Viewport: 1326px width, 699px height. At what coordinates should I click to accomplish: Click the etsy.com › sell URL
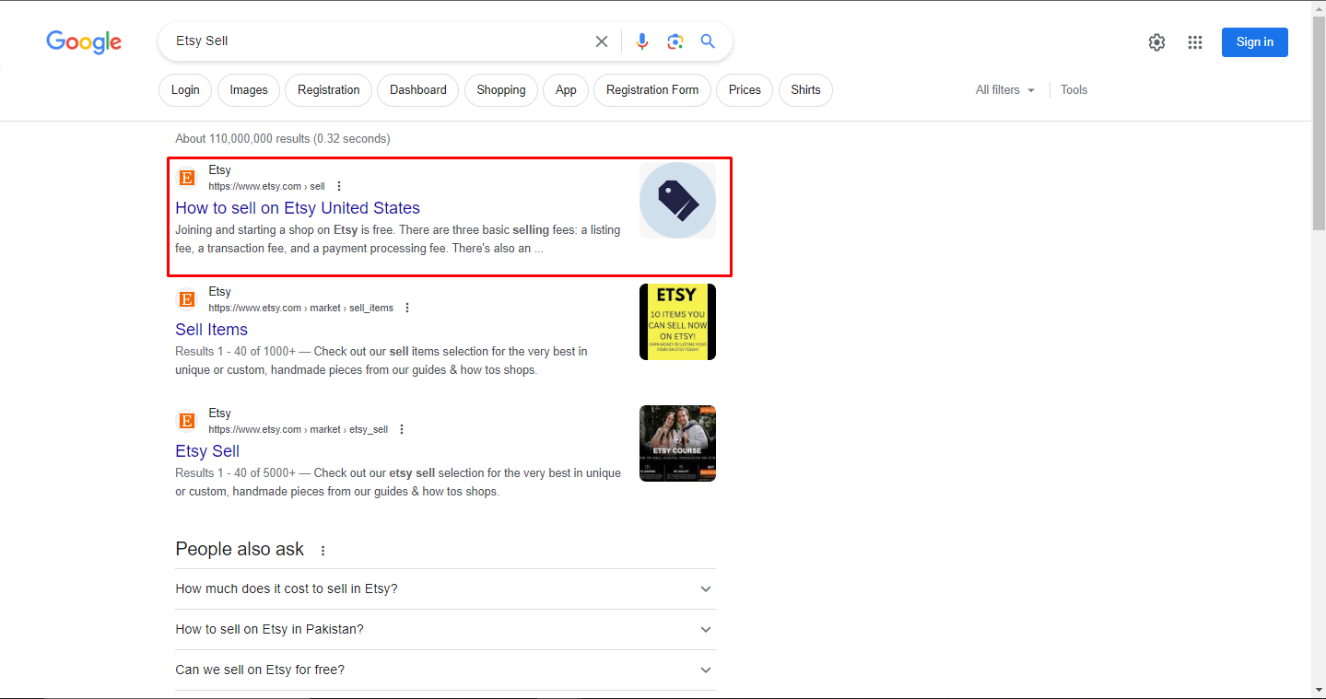(x=266, y=186)
